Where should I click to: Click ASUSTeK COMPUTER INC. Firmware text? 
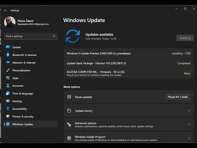point(96,72)
